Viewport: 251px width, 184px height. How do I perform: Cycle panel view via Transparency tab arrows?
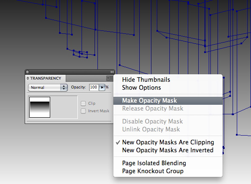point(28,78)
